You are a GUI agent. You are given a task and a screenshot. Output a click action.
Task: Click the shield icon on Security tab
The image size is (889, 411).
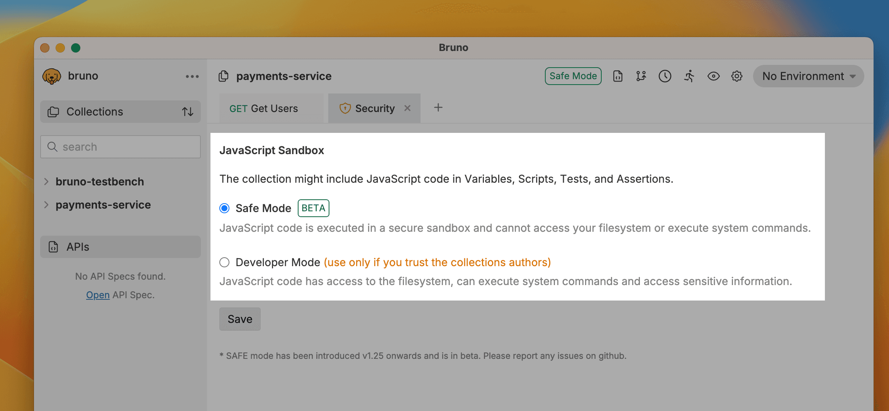pos(345,109)
